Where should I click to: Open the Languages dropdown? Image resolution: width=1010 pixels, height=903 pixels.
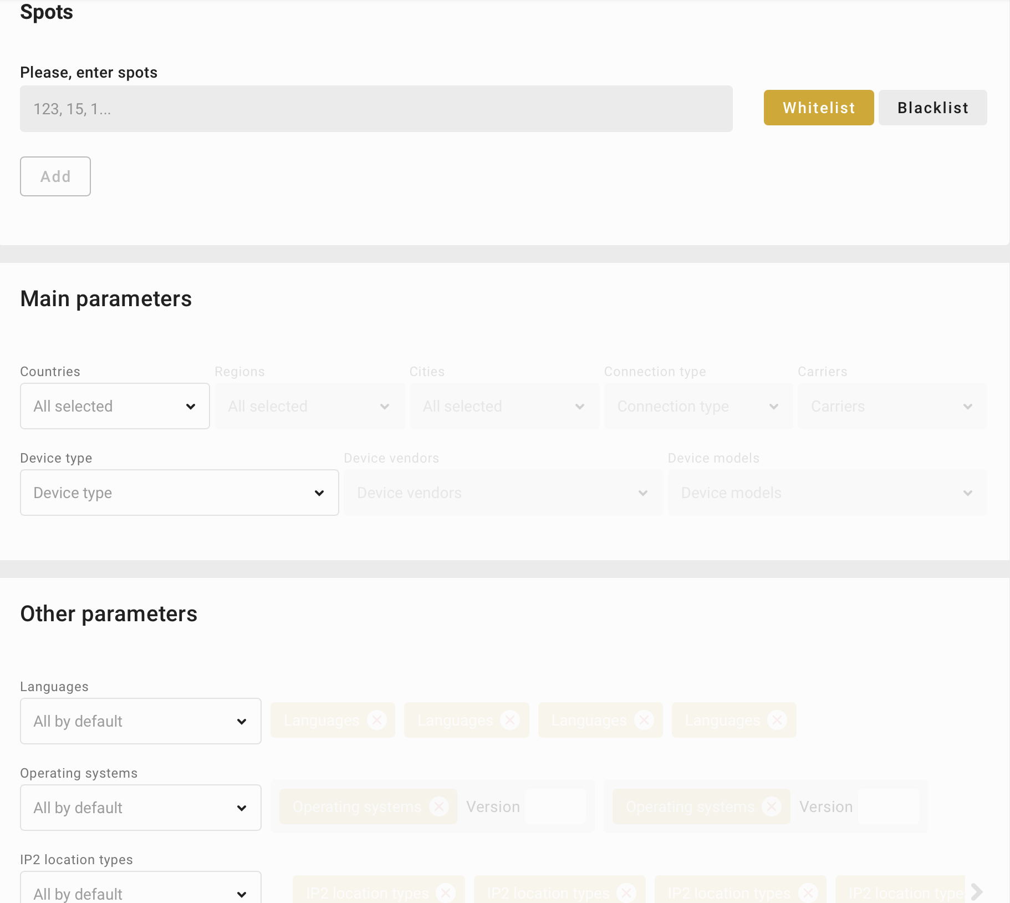point(140,721)
